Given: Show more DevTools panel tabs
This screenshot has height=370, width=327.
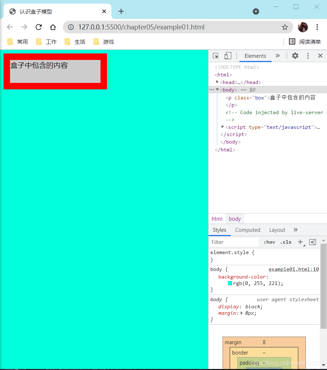Looking at the screenshot, I should [x=278, y=56].
